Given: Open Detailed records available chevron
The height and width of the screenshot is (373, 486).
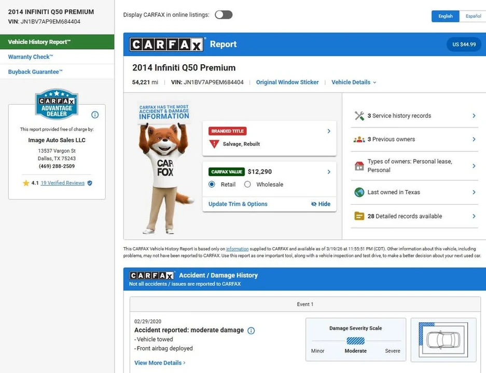Looking at the screenshot, I should coord(474,216).
